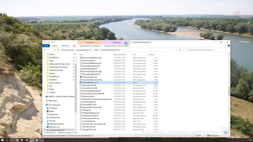Screen dimensions: 253x142
Task: Open Средства работы с ярлыками tab
Action: [x=90, y=46]
